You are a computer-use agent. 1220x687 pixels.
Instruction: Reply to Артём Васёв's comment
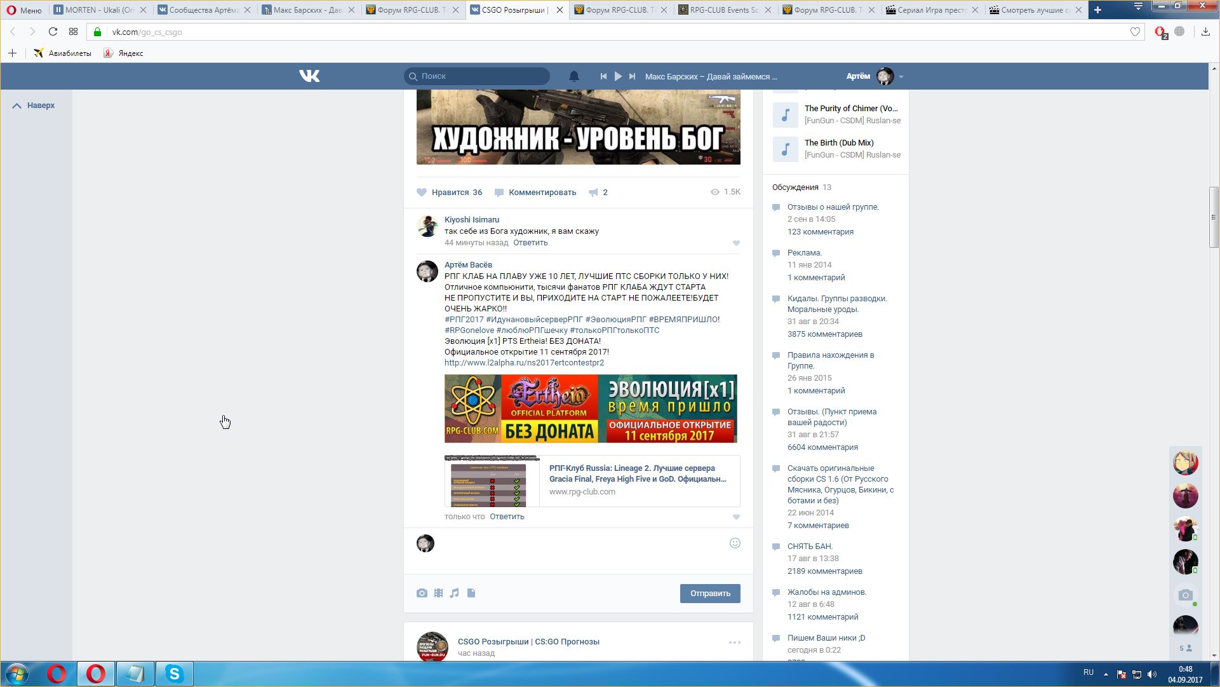[507, 517]
